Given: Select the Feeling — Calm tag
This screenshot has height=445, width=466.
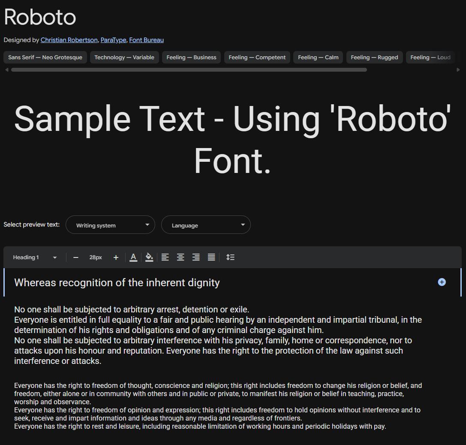Looking at the screenshot, I should point(318,58).
